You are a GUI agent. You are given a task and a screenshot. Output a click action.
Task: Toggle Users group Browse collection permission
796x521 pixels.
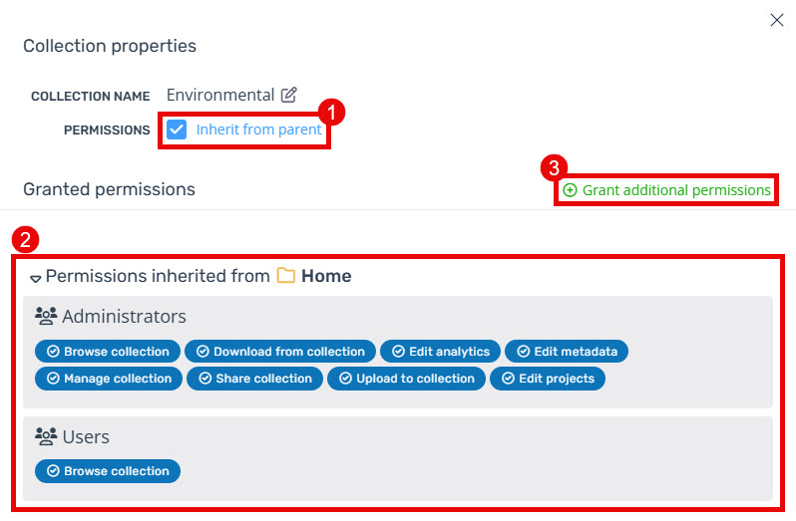(x=108, y=471)
